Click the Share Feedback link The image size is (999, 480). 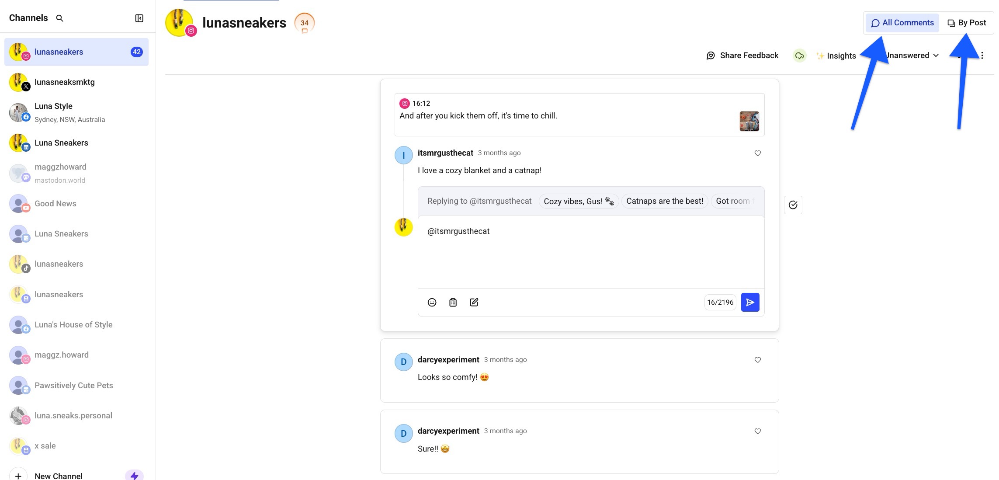742,56
